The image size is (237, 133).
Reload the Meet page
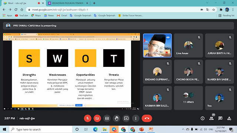pos(16,10)
